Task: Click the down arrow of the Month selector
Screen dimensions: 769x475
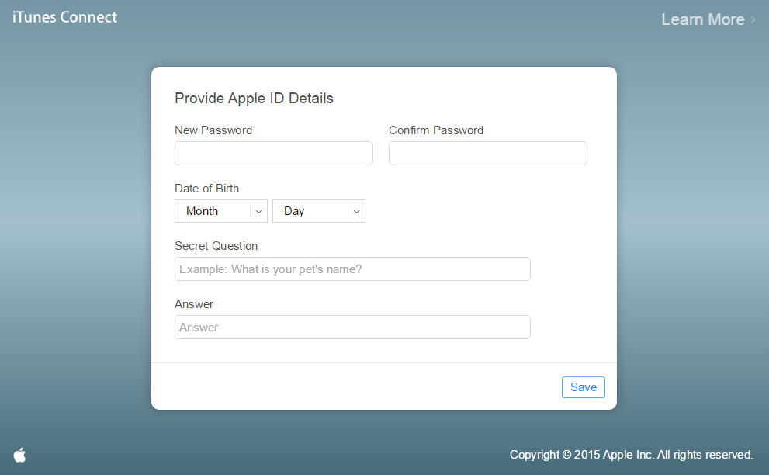Action: click(x=258, y=211)
